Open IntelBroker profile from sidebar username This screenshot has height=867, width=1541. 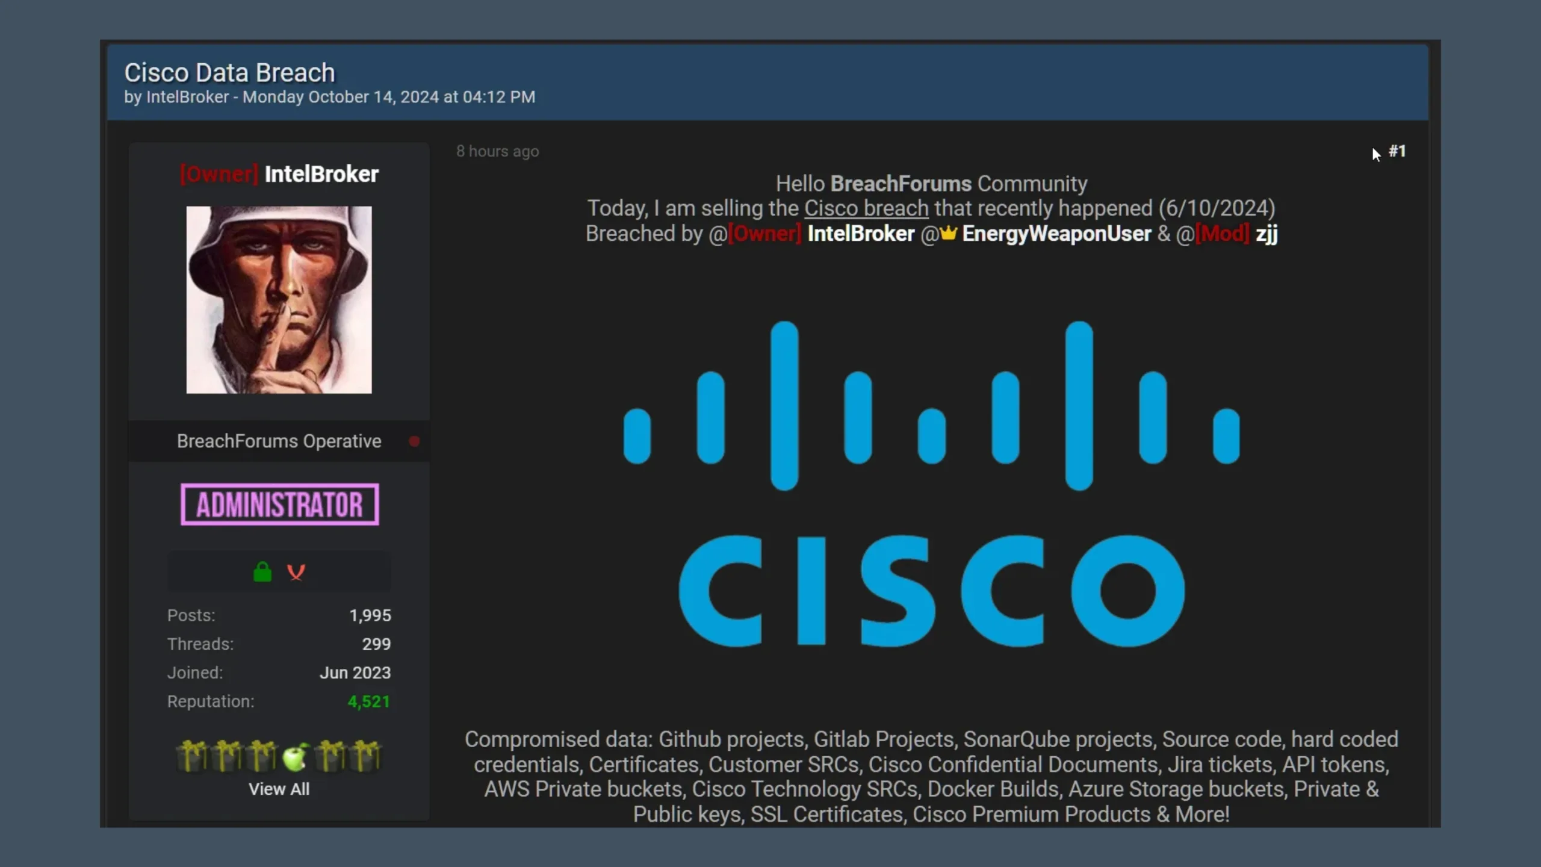pyautogui.click(x=321, y=174)
